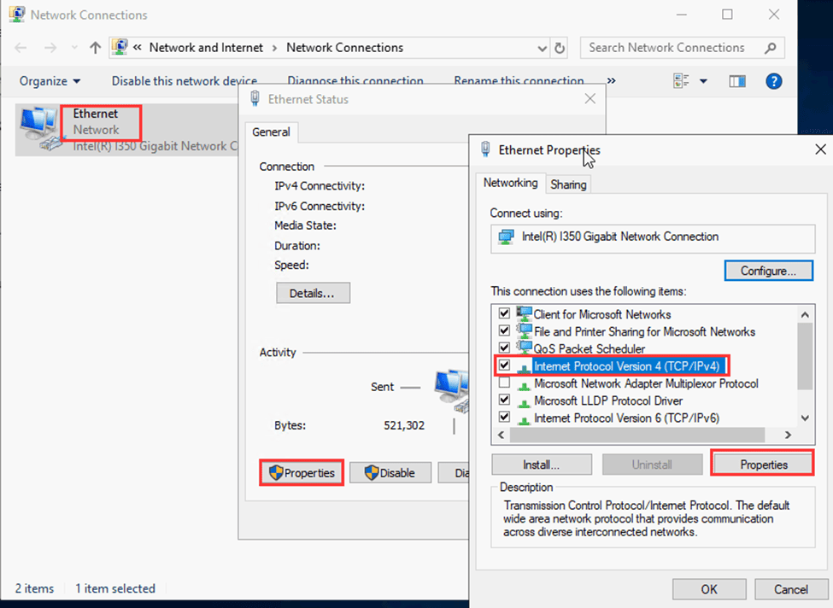Viewport: 833px width, 608px height.
Task: Open Help with the question mark icon
Action: tap(774, 81)
